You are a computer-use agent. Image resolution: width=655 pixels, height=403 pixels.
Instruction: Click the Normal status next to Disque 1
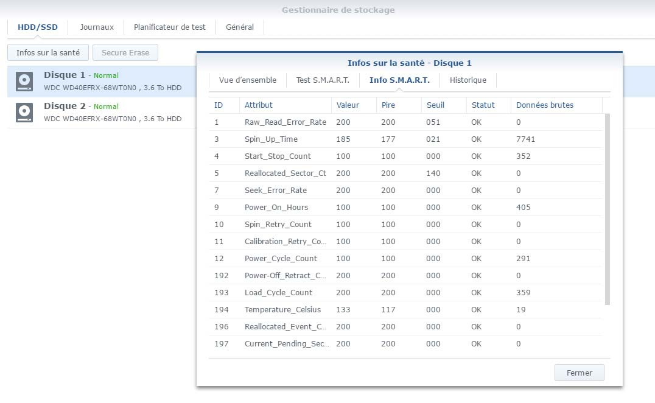coord(106,75)
